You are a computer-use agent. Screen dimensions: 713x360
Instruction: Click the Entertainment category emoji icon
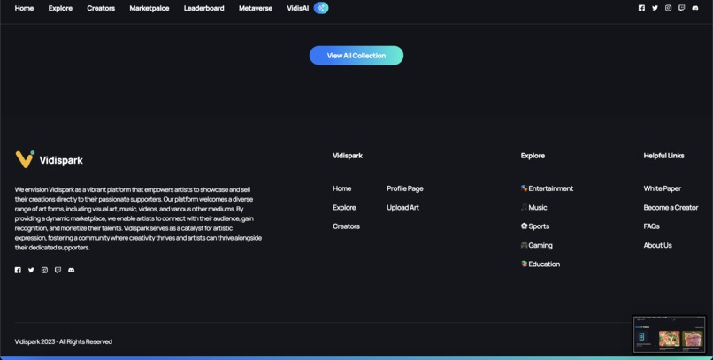524,188
